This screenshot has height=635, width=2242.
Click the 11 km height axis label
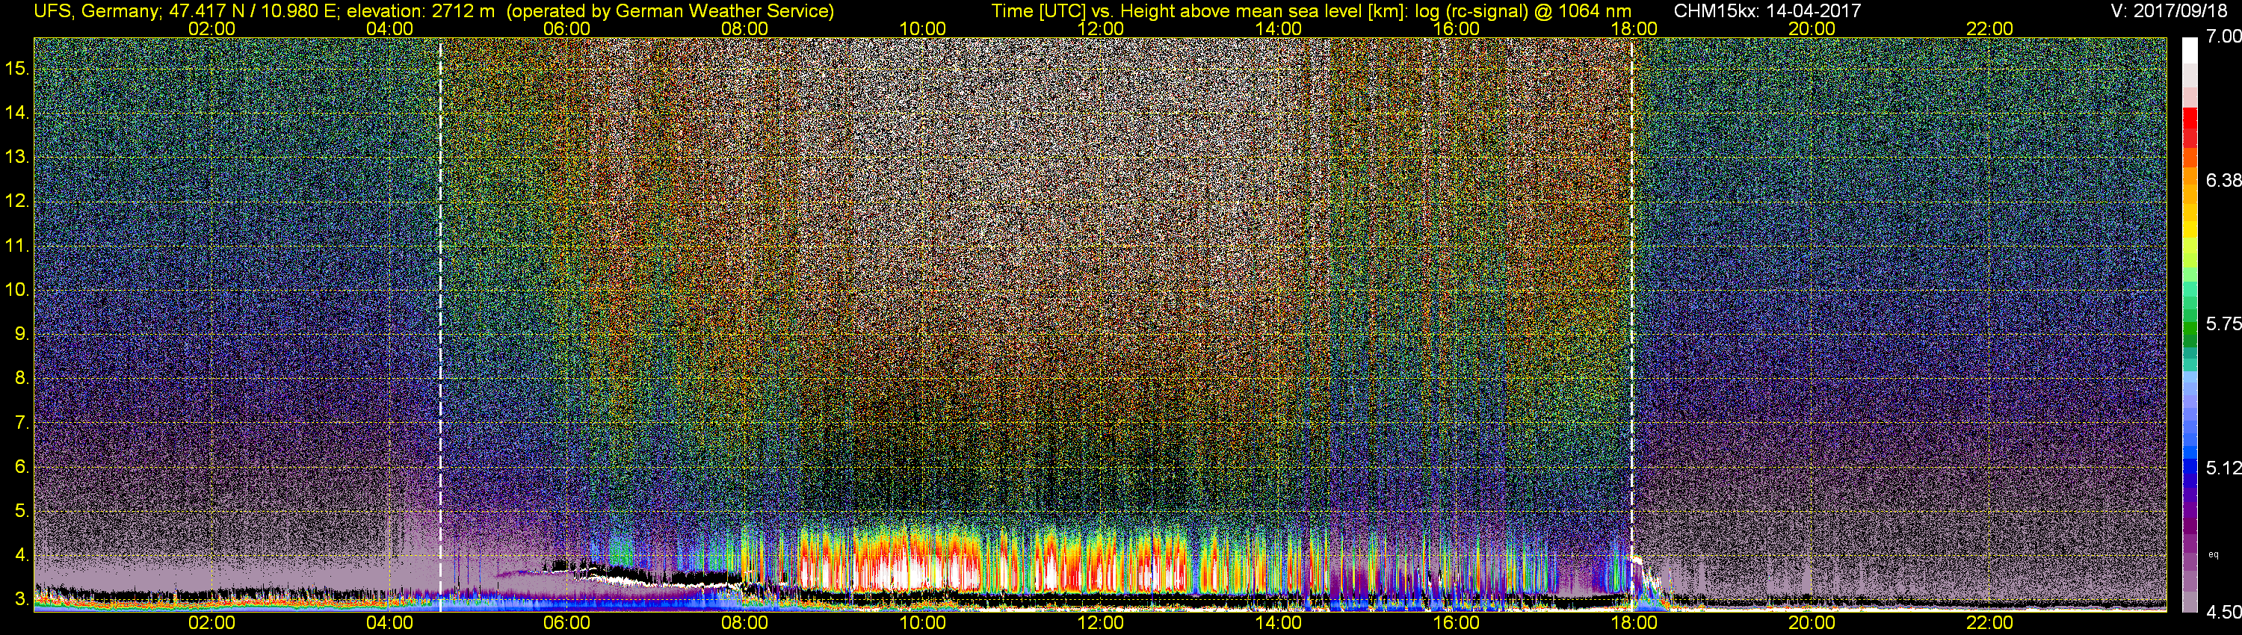coord(17,245)
